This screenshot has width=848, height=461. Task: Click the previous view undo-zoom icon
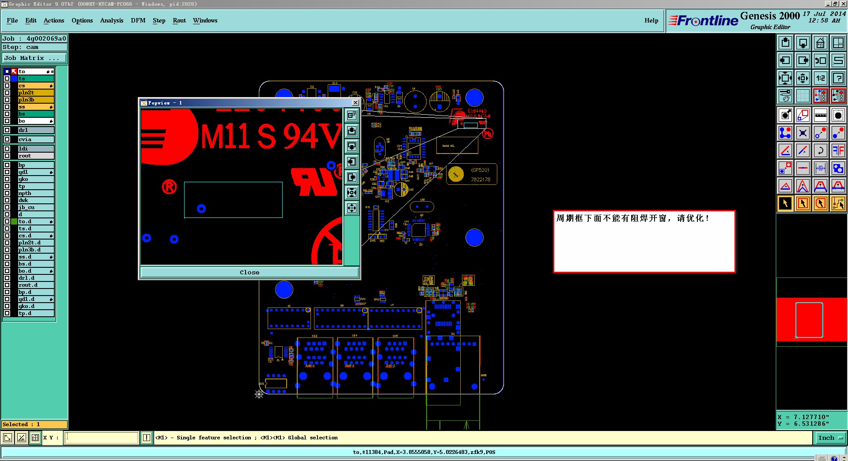click(x=821, y=60)
